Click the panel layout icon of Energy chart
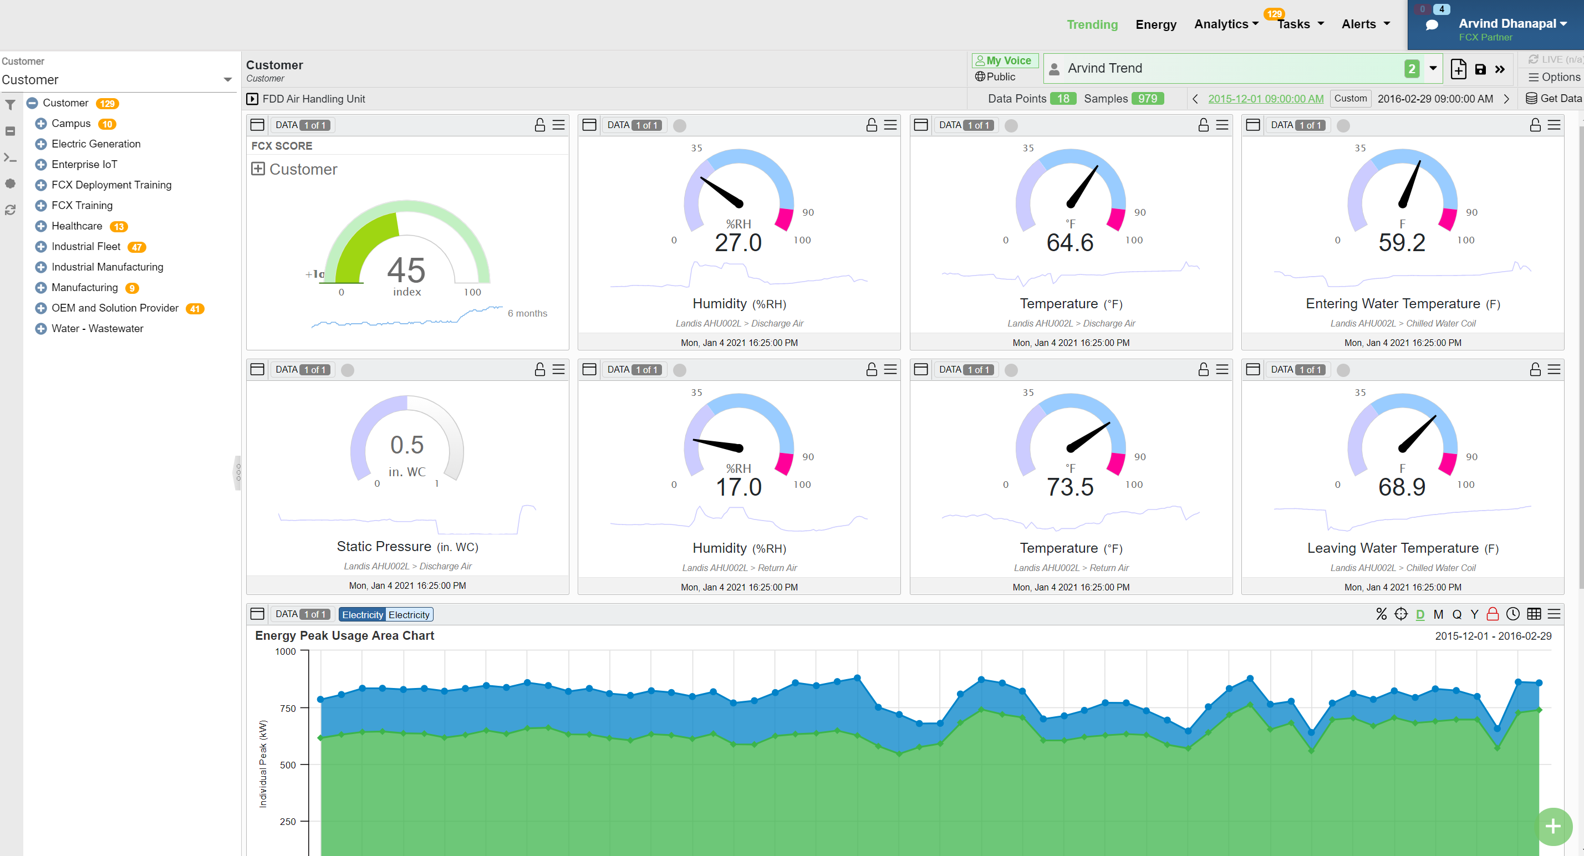 tap(257, 614)
